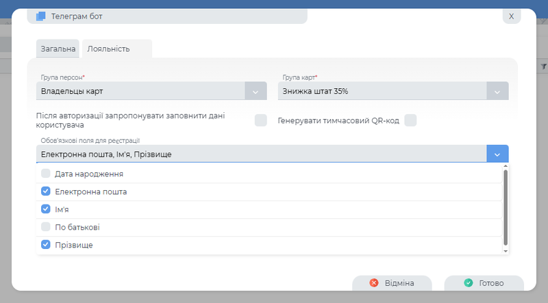The height and width of the screenshot is (303, 548).
Task: Close the dialog with the X button
Action: (511, 16)
